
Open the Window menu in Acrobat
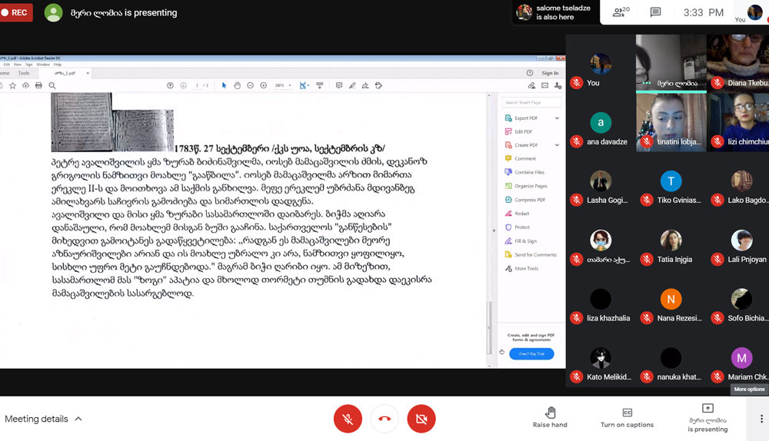[x=43, y=65]
